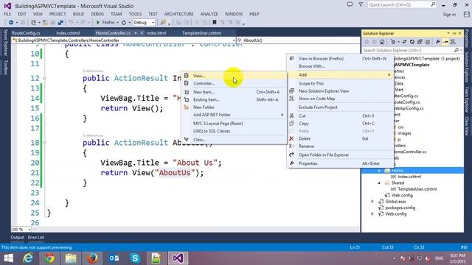
Task: Click the notifications flag icon in title bar
Action: (361, 5)
